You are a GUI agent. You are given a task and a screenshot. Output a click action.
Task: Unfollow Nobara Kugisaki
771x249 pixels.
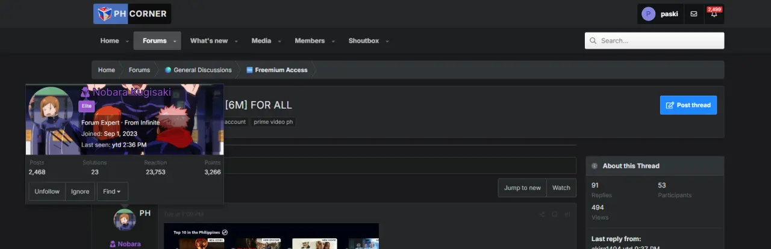tap(47, 191)
